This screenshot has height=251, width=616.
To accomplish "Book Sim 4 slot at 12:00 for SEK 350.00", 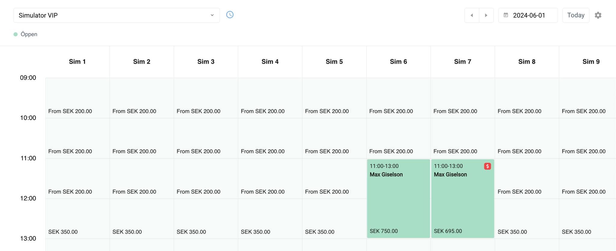I will (x=270, y=219).
